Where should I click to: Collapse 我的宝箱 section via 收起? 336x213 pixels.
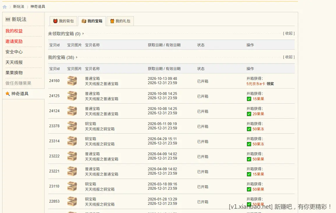289,57
